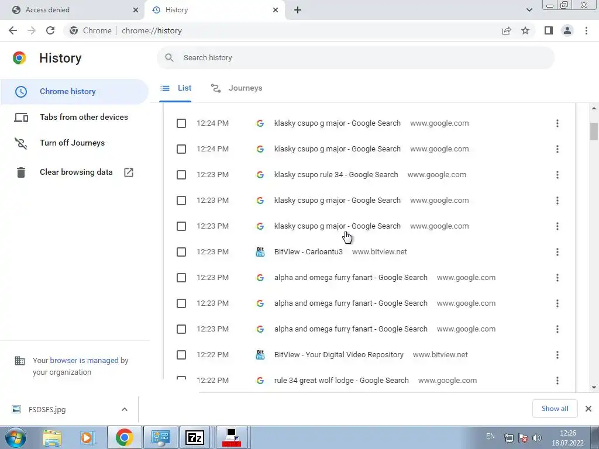Select Chrome history in the sidebar
This screenshot has height=449, width=599.
(74, 92)
